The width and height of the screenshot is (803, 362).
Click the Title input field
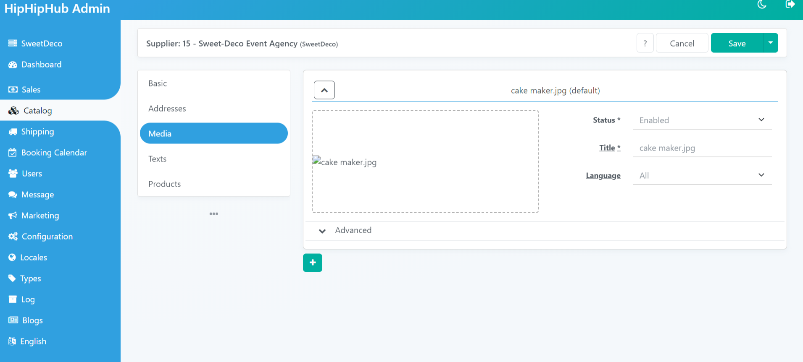point(702,148)
